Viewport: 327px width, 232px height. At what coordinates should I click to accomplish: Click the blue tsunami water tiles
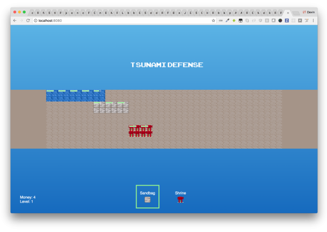75,96
